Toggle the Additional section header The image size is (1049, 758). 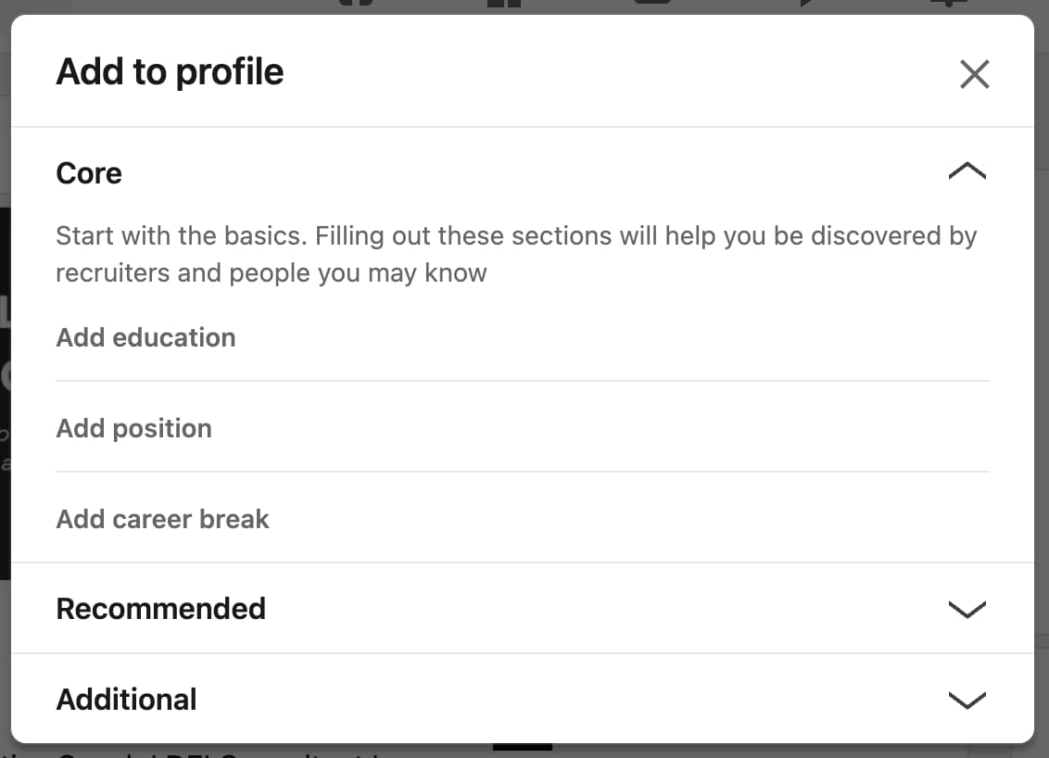tap(126, 700)
